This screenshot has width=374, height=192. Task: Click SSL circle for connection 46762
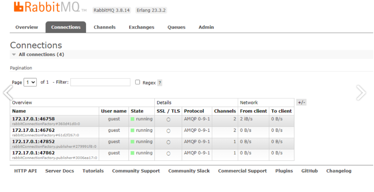coord(168,131)
